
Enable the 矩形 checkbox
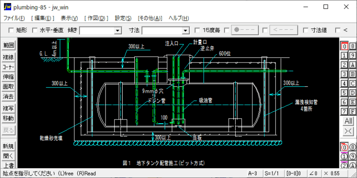coord(11,30)
